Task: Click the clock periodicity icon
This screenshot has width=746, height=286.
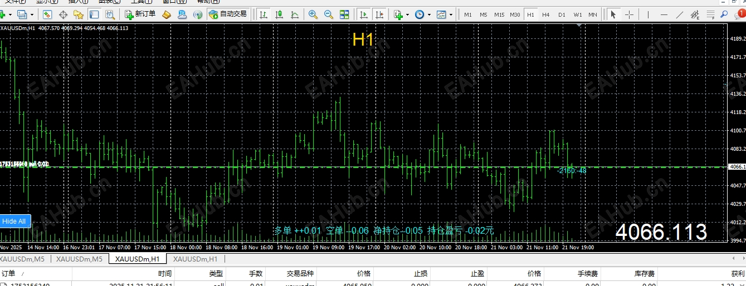Action: click(x=420, y=14)
